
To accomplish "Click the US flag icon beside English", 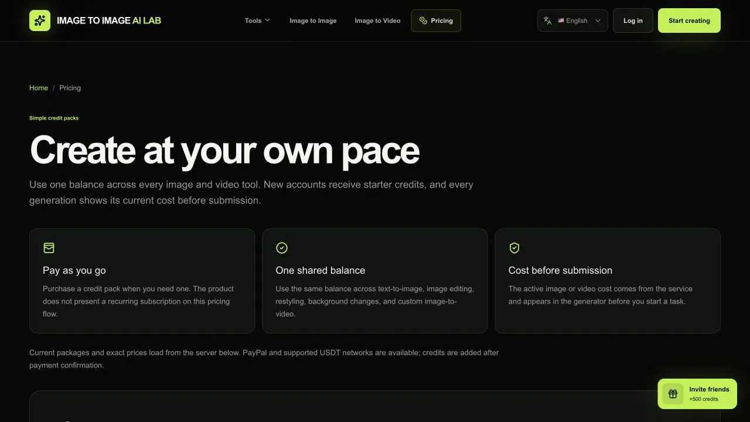I will point(561,21).
